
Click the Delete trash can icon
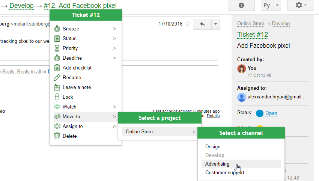(x=57, y=136)
